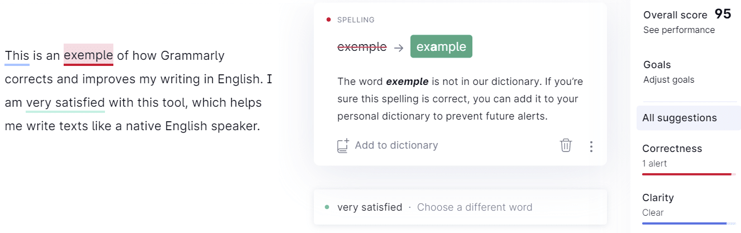This screenshot has height=233, width=741.
Task: Open 'See performance' link
Action: 679,30
